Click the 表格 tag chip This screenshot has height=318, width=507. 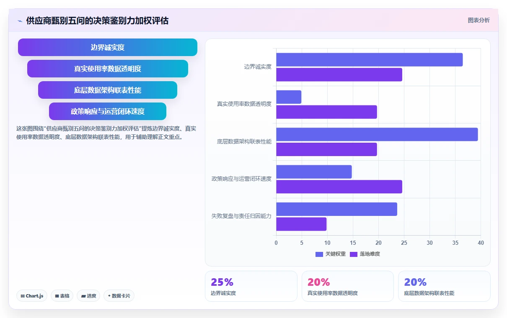click(x=62, y=296)
